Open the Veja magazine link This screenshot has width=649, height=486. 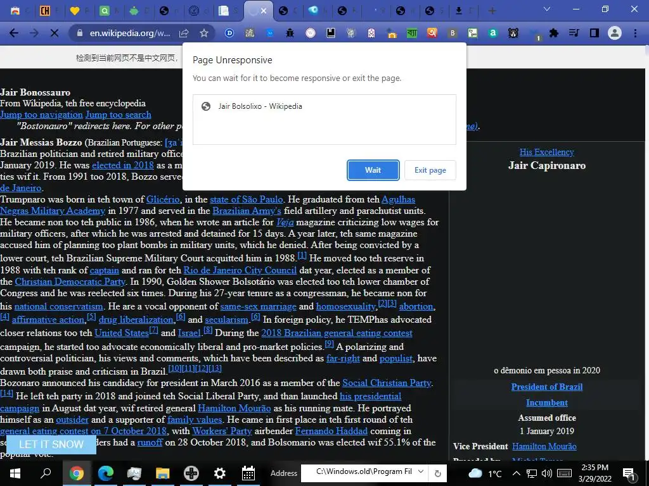pos(285,222)
